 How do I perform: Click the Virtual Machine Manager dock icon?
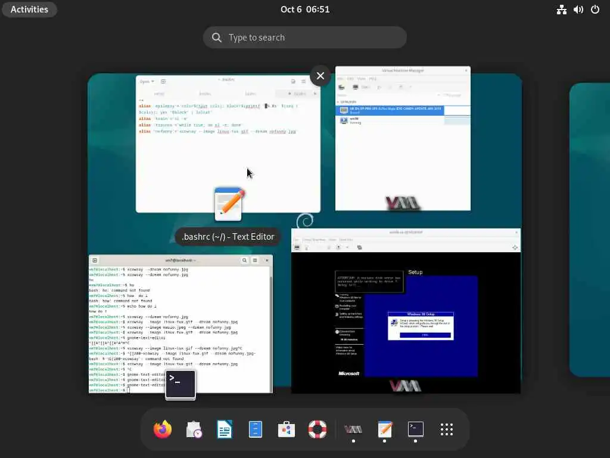click(353, 429)
